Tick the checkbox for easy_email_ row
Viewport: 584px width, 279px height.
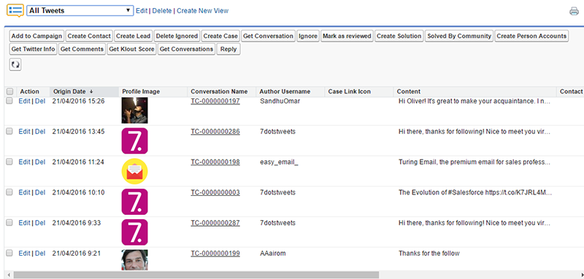coord(9,162)
